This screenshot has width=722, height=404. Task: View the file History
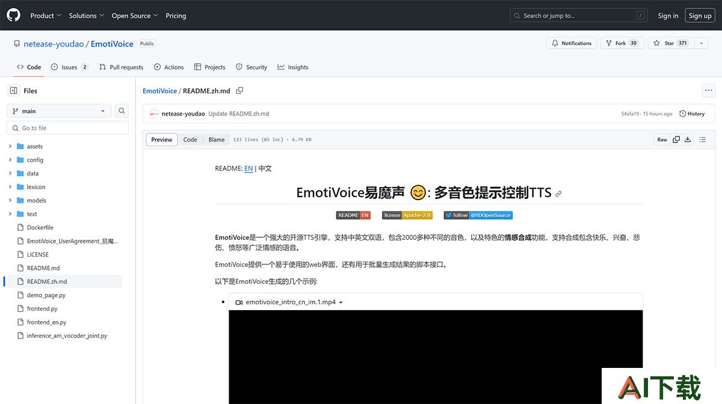(692, 114)
